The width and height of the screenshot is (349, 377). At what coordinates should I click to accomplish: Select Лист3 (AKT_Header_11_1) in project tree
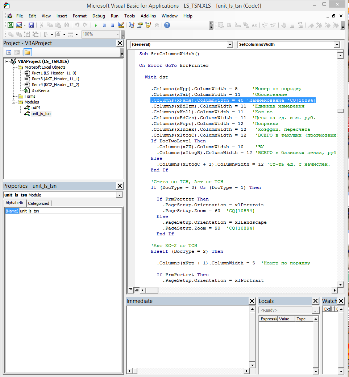(55, 79)
